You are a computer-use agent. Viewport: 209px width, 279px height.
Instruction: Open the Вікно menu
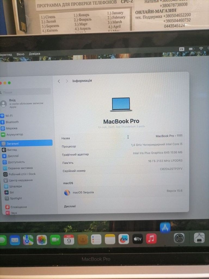(x=20, y=54)
